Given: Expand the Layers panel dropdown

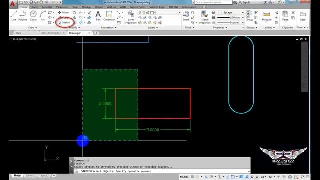Looking at the screenshot, I should 153,27.
